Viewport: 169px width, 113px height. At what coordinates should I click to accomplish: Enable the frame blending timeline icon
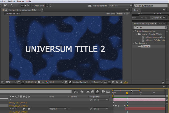tap(93, 92)
